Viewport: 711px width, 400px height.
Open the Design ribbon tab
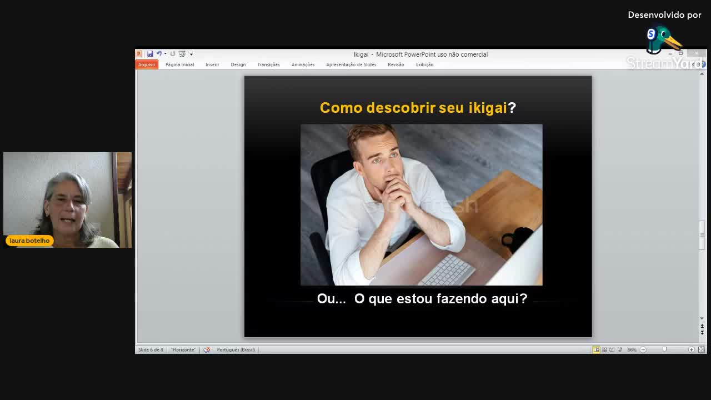238,64
